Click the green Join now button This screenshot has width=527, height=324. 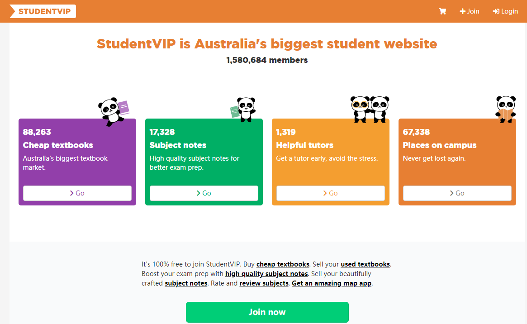(x=267, y=312)
